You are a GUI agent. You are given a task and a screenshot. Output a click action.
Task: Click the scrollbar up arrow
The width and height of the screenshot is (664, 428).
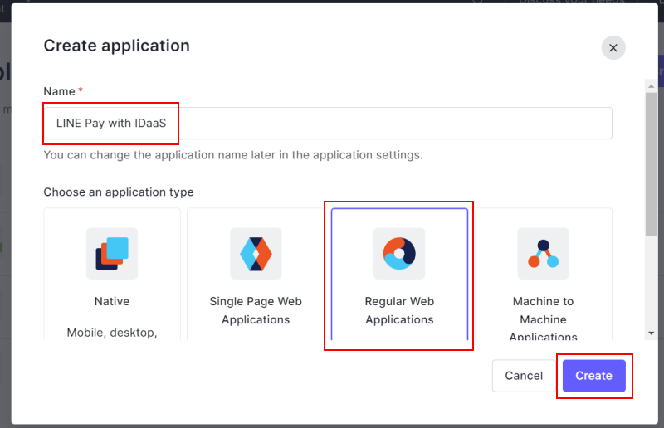point(650,85)
